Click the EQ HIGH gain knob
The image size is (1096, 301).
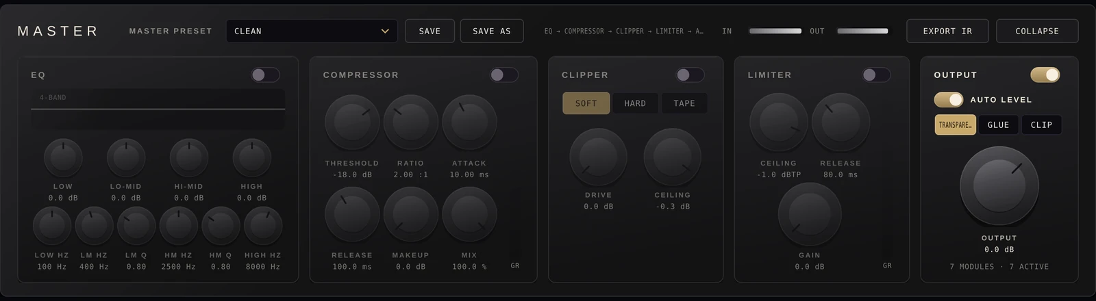[252, 157]
